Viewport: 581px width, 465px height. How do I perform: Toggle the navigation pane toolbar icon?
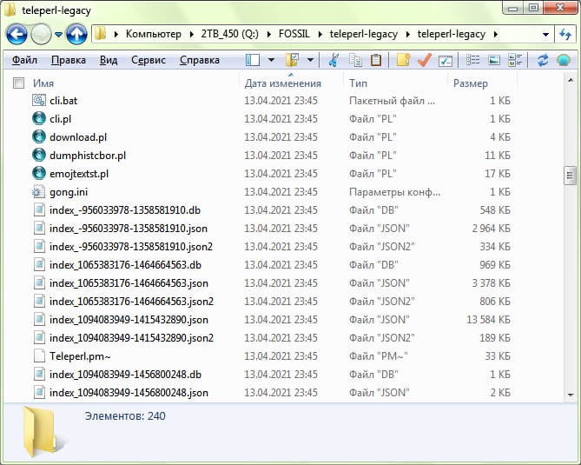pyautogui.click(x=253, y=60)
